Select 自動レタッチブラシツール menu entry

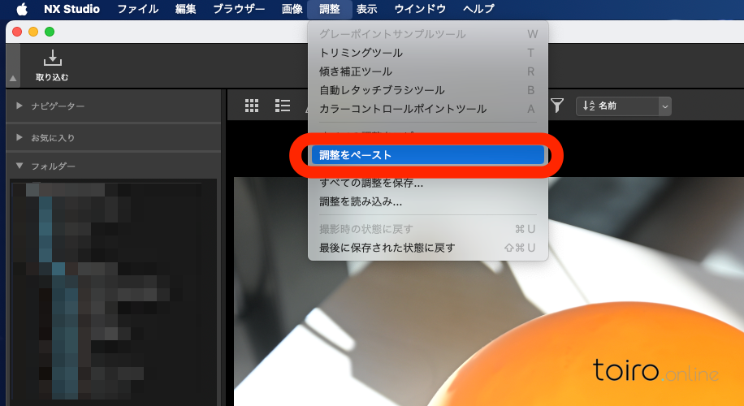click(x=370, y=90)
